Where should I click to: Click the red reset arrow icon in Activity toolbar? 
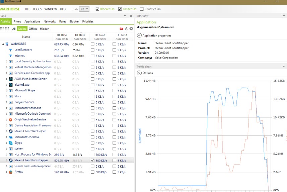tap(121, 29)
